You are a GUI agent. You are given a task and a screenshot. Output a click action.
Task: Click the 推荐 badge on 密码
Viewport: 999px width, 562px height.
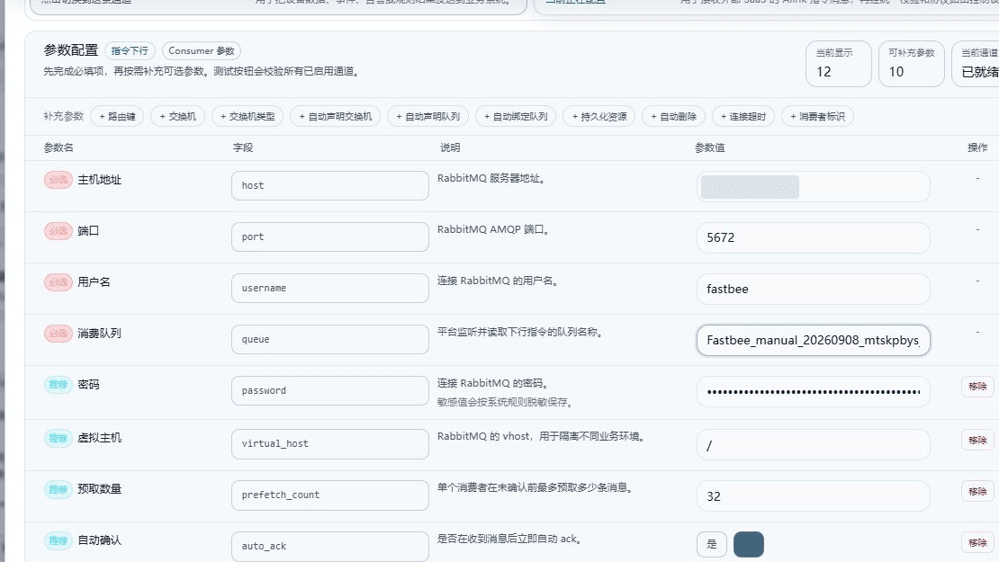[x=58, y=385]
